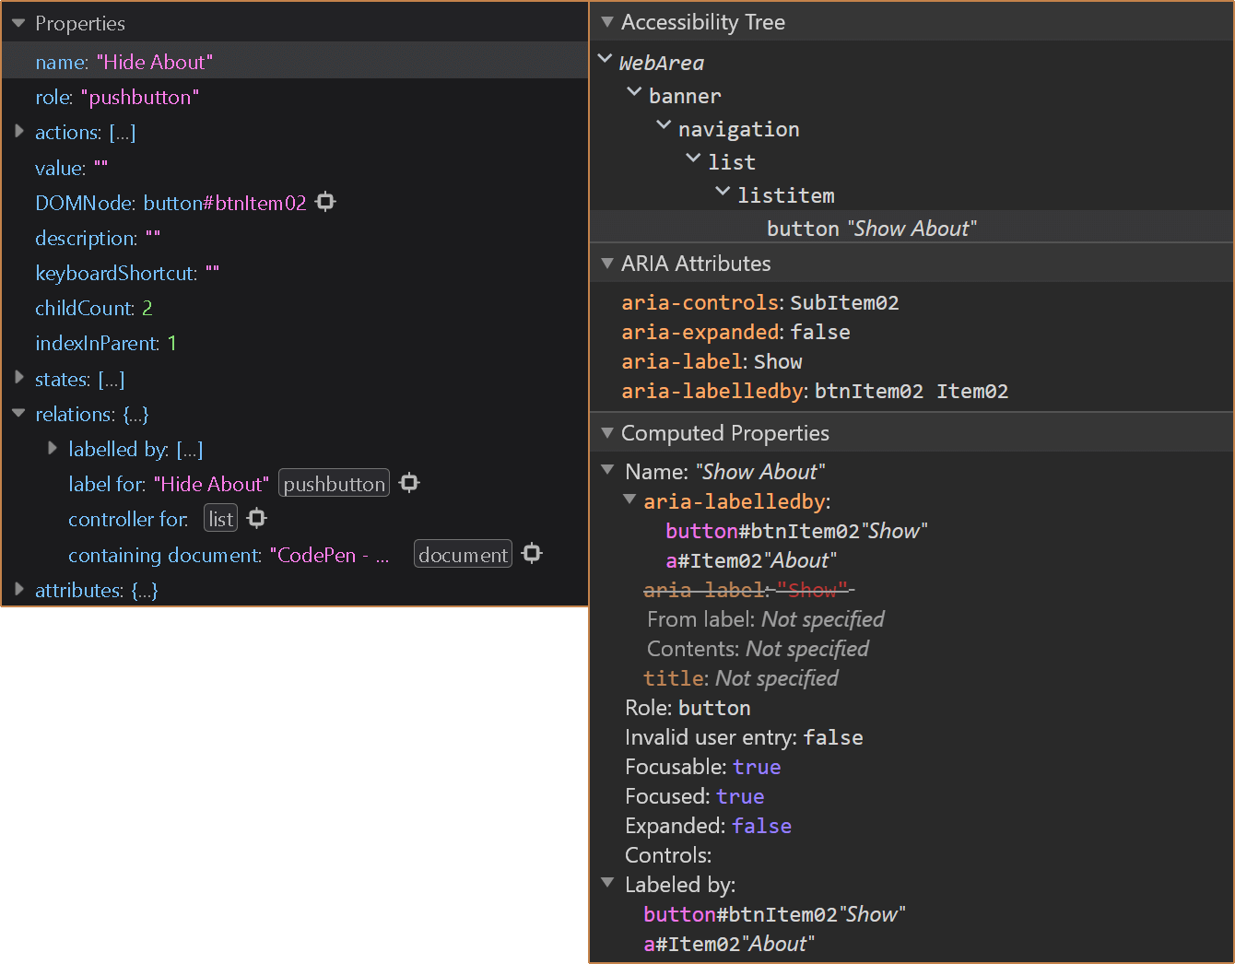This screenshot has height=964, width=1235.
Task: Collapse the ARIA Attributes section
Action: (606, 263)
